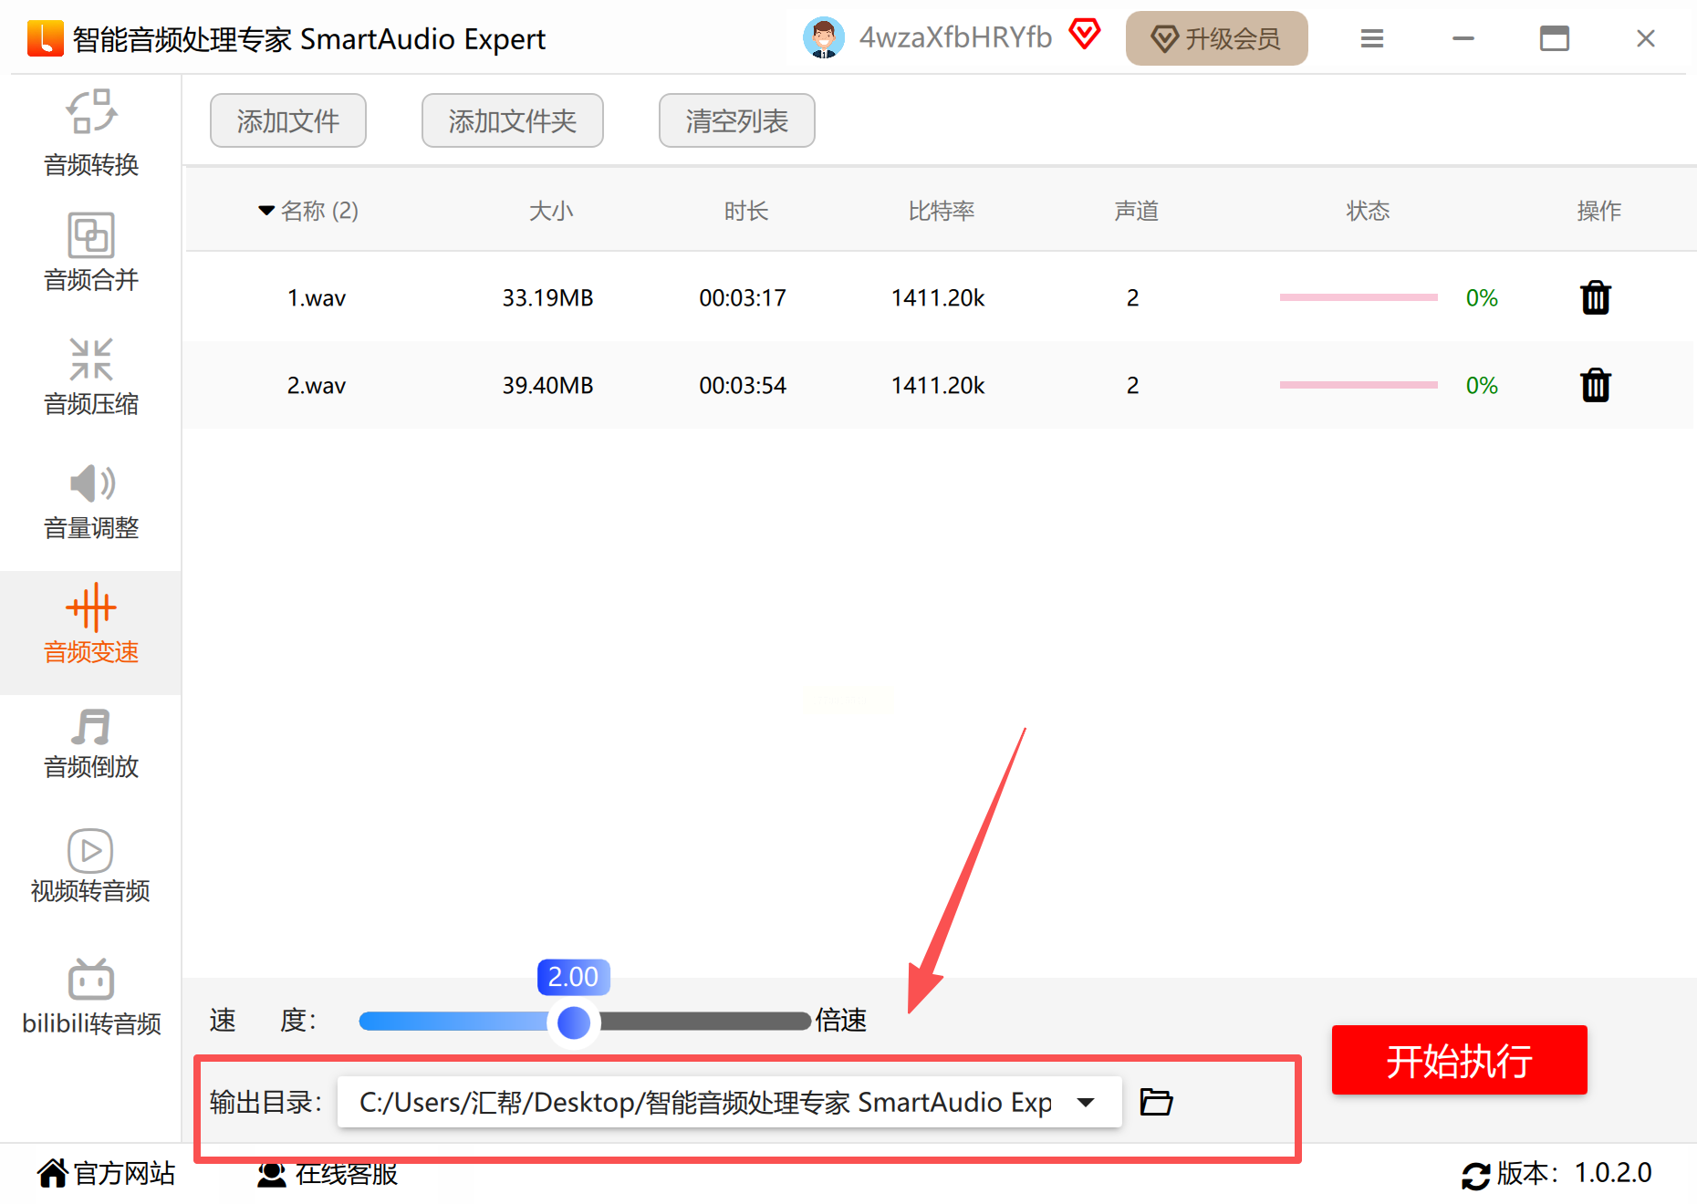Click the 输出目录 path field
The image size is (1697, 1204).
pyautogui.click(x=729, y=1102)
